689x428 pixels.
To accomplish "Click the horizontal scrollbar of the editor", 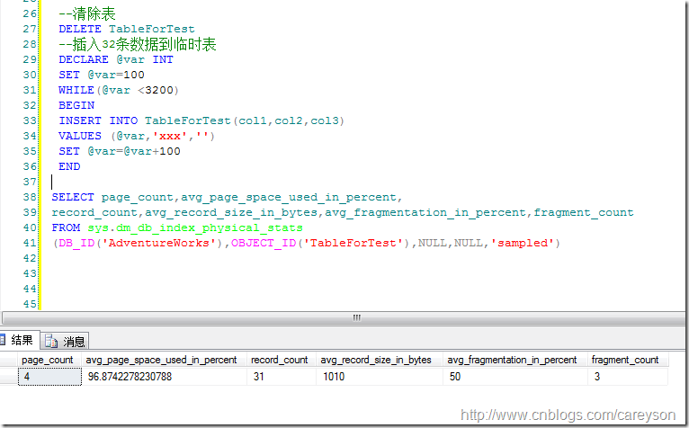I will coord(344,317).
